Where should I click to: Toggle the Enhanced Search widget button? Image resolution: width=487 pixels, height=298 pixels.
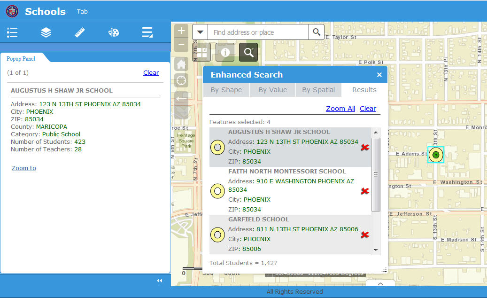point(248,52)
